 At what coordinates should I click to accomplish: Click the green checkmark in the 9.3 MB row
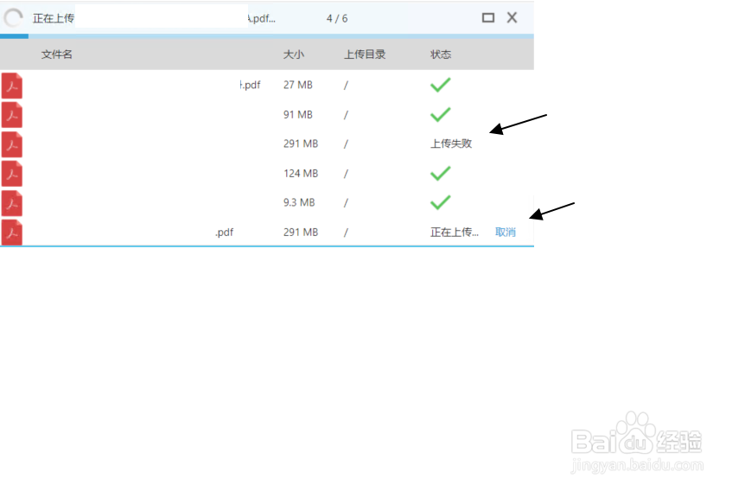[441, 202]
